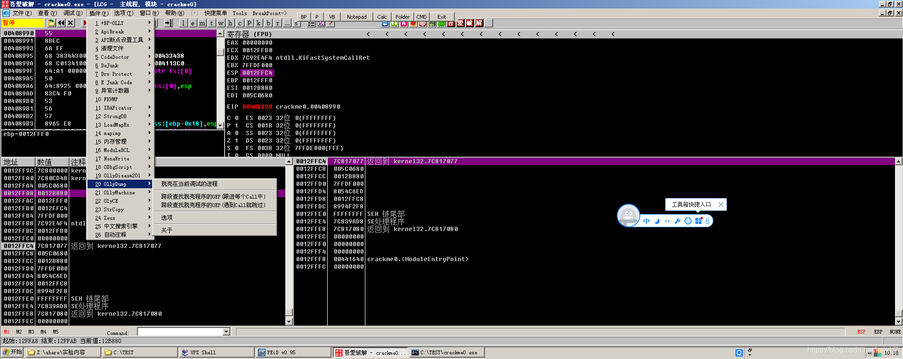Switch to memory dump M2
The image size is (903, 359).
19,332
